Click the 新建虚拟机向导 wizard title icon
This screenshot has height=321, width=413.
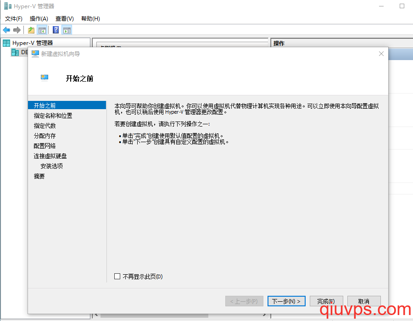[x=35, y=54]
